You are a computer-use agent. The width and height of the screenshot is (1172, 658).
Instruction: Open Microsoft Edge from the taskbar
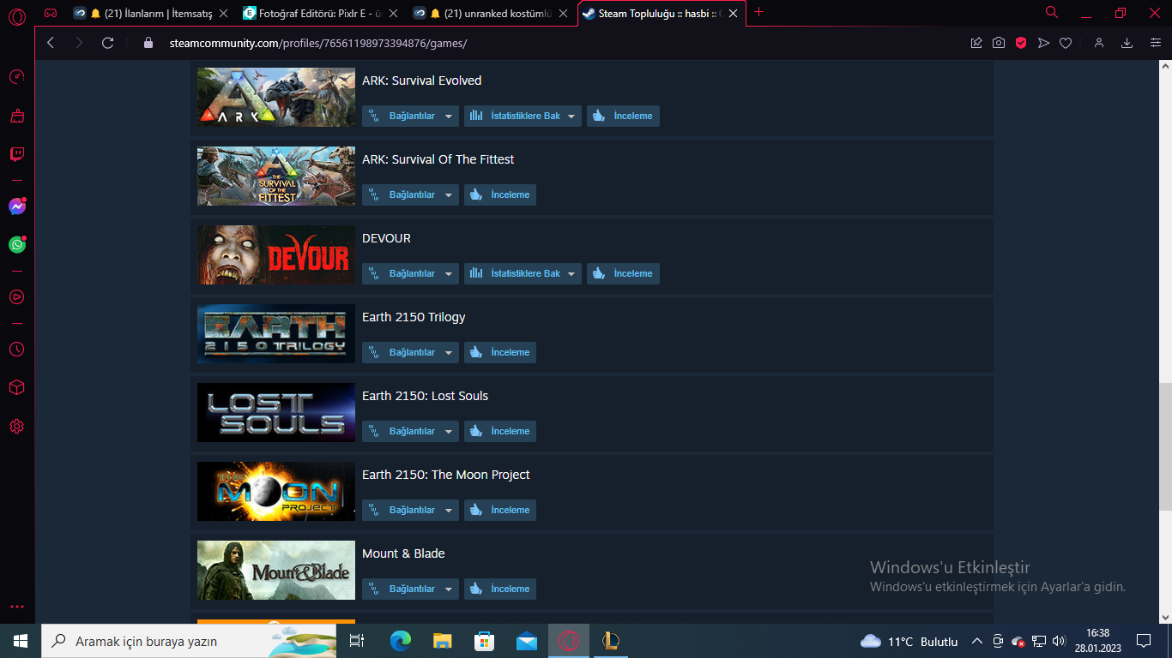click(400, 641)
